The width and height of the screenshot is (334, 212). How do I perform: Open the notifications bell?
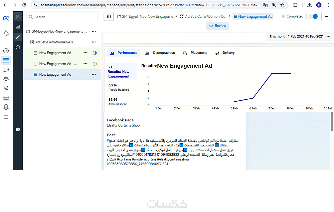pyautogui.click(x=6, y=33)
